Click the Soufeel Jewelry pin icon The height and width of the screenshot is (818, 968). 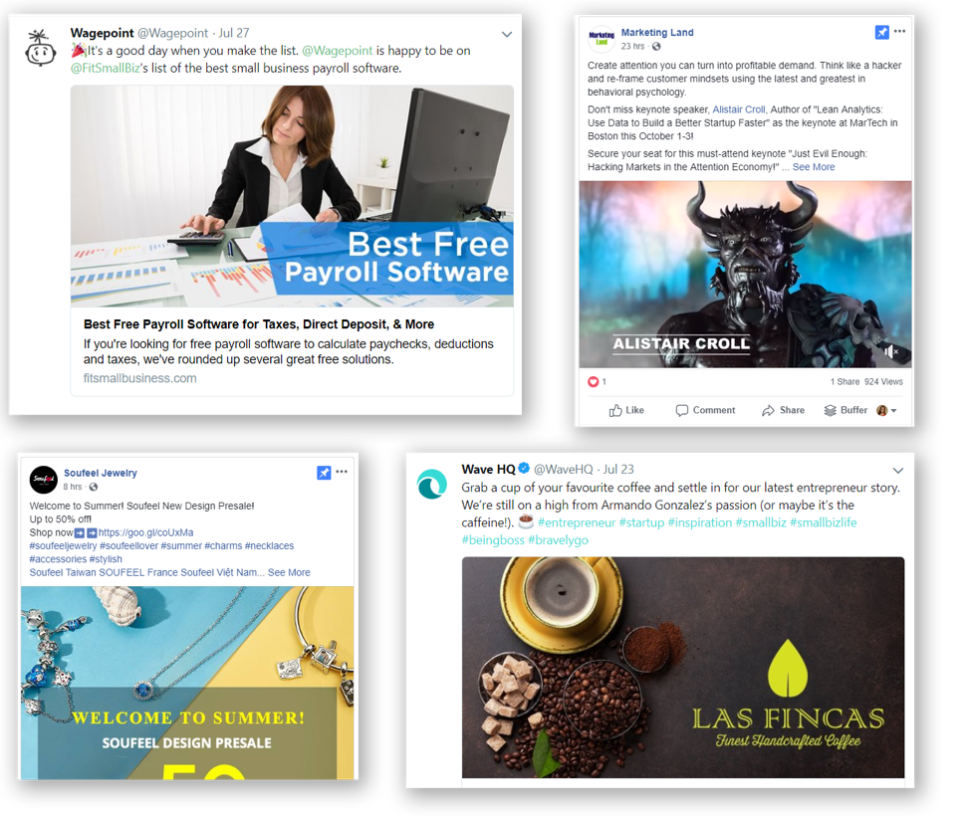324,473
